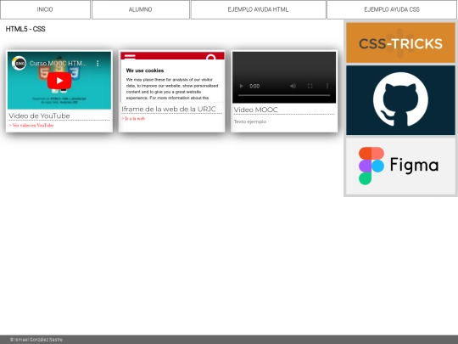This screenshot has height=344, width=458.
Task: Play the Video MOOC player
Action: [x=241, y=86]
